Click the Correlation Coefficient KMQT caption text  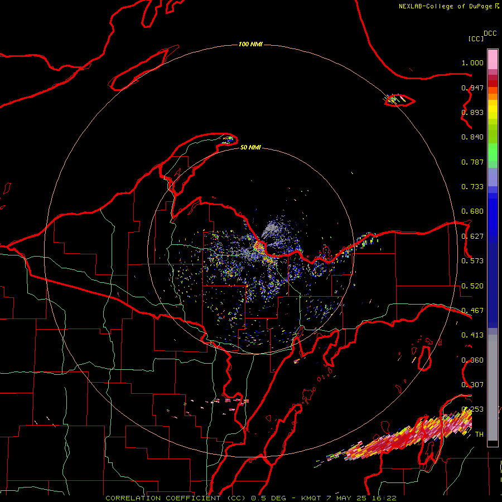point(251,498)
